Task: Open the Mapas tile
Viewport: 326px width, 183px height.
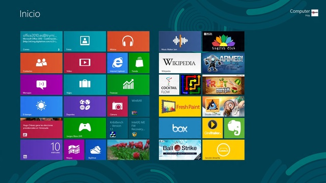Action: coord(74,150)
